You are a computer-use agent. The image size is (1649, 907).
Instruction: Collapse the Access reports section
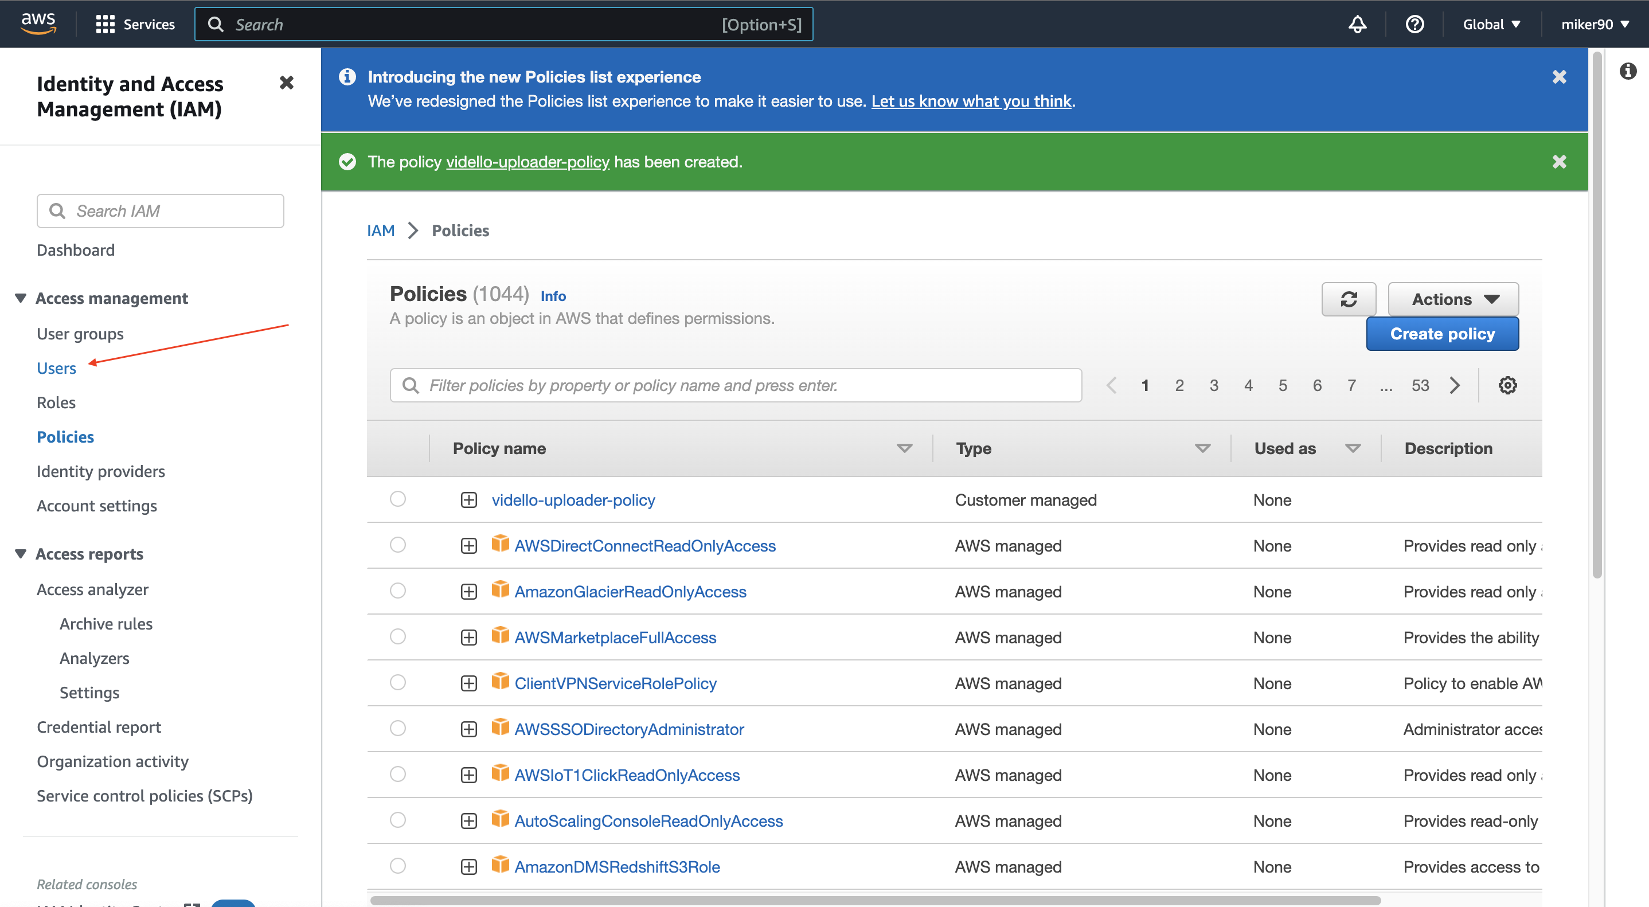click(x=21, y=554)
